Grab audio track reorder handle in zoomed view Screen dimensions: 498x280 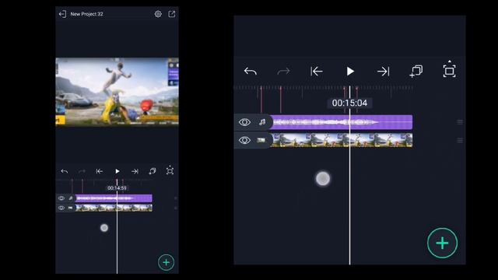tap(460, 122)
